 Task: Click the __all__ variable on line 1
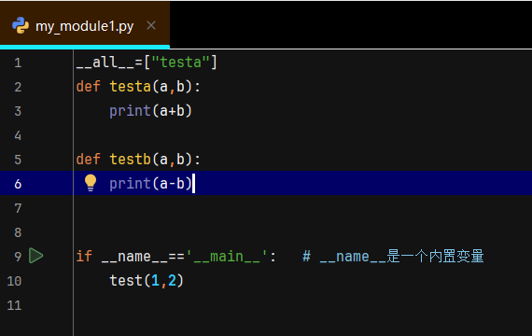[x=105, y=63]
